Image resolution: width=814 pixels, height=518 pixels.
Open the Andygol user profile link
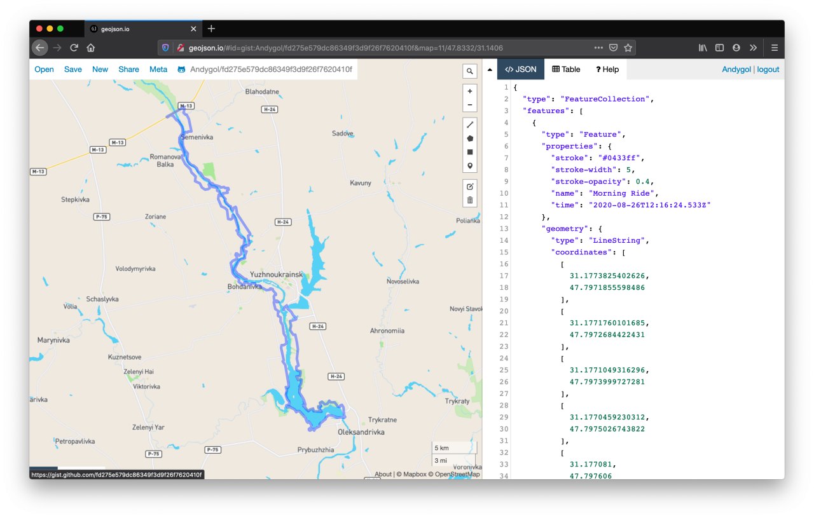tap(736, 69)
